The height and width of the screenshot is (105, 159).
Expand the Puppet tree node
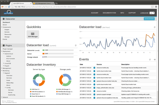[x=3, y=66]
